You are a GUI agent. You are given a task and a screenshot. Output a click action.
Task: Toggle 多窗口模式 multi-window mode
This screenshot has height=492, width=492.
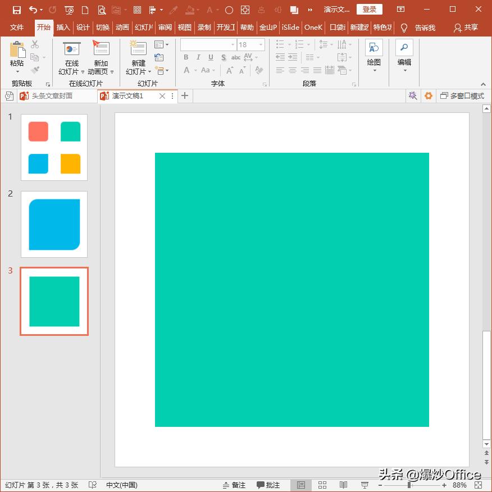click(462, 96)
